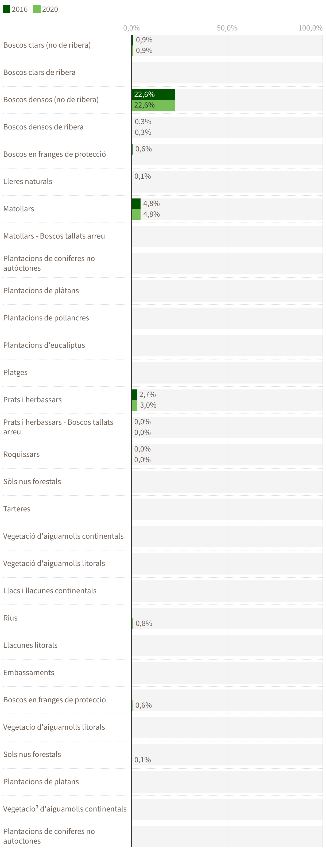This screenshot has height=850, width=326.
Task: Select the Plantacions d'eucaliptus label
Action: pyautogui.click(x=44, y=345)
